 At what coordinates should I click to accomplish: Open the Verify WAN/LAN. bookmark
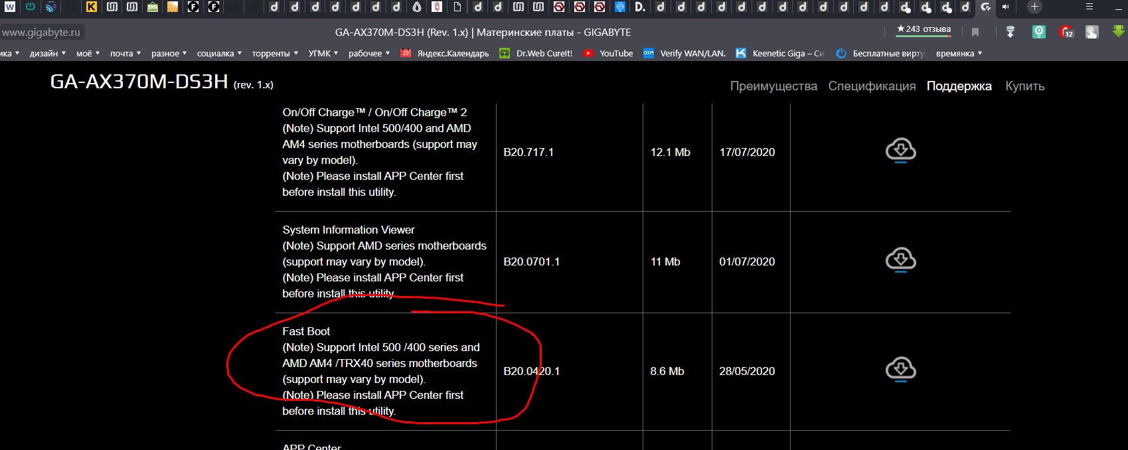click(685, 53)
